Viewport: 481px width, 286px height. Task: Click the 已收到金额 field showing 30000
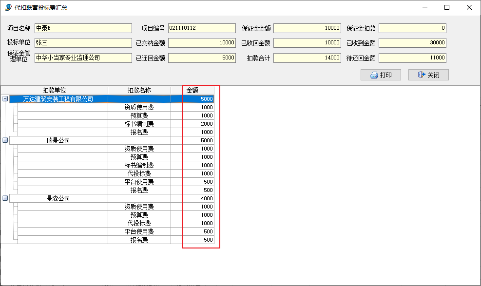click(x=412, y=43)
